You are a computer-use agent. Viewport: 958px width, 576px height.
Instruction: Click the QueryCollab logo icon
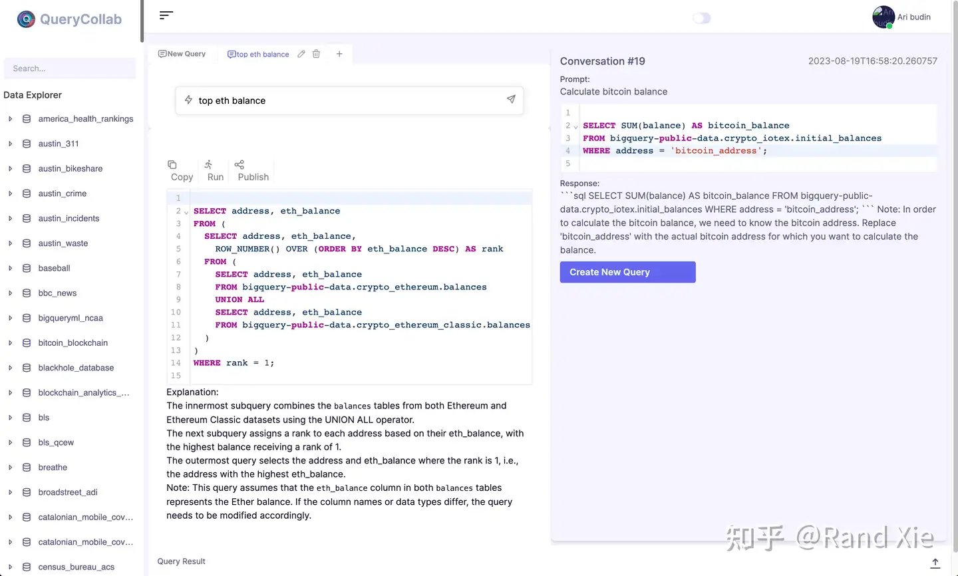click(x=26, y=19)
